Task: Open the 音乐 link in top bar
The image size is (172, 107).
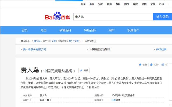Action: pos(118,4)
